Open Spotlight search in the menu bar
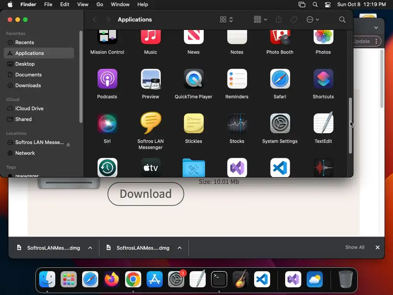The image size is (393, 295). [x=315, y=5]
